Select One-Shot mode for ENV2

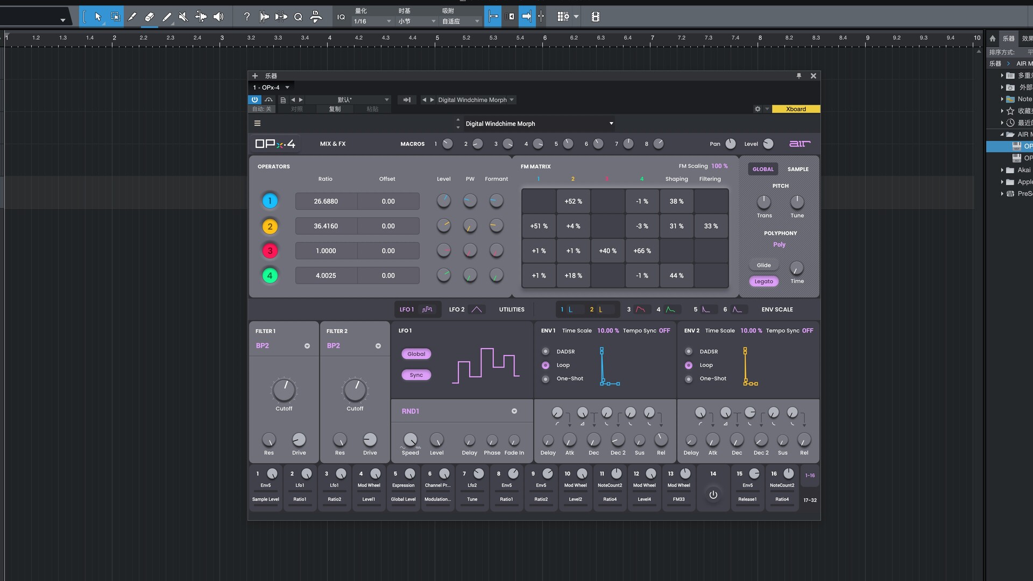click(x=689, y=379)
